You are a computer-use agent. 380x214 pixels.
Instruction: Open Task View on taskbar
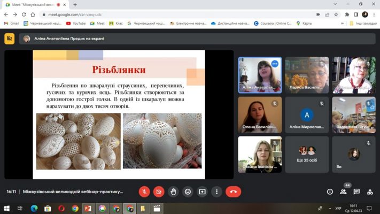pos(20,209)
